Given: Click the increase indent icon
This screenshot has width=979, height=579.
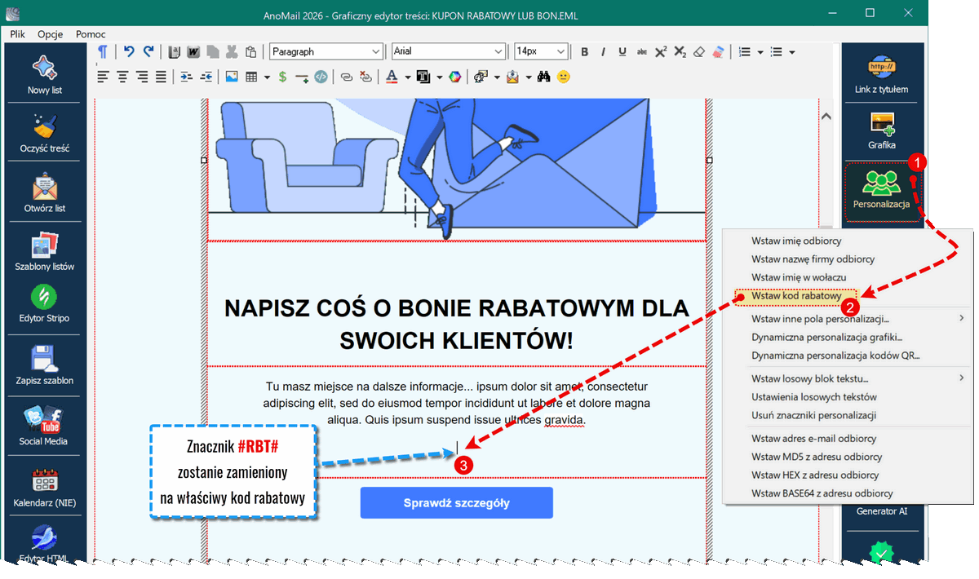Looking at the screenshot, I should (186, 77).
